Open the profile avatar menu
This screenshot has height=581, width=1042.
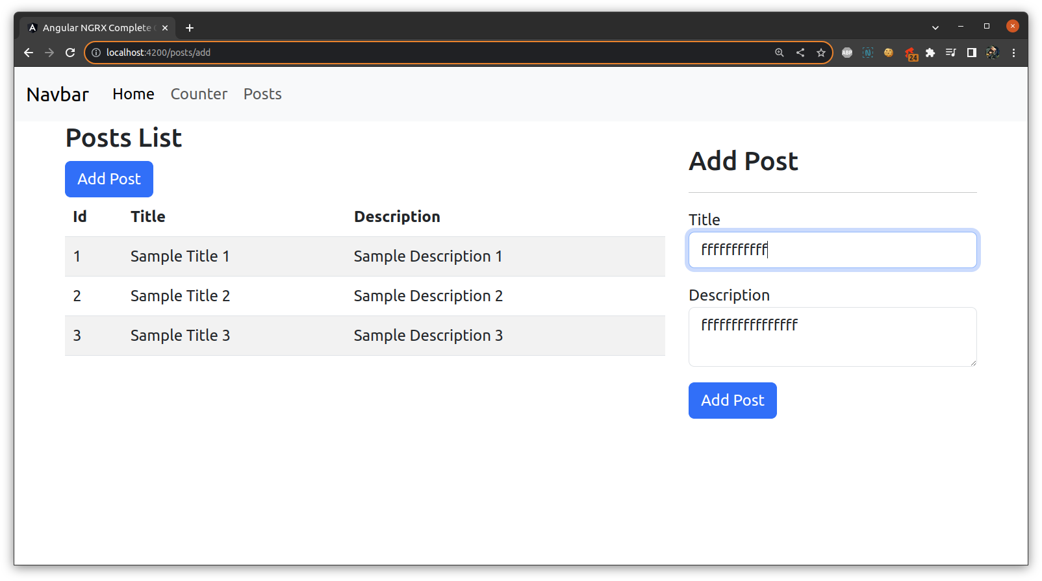point(993,53)
